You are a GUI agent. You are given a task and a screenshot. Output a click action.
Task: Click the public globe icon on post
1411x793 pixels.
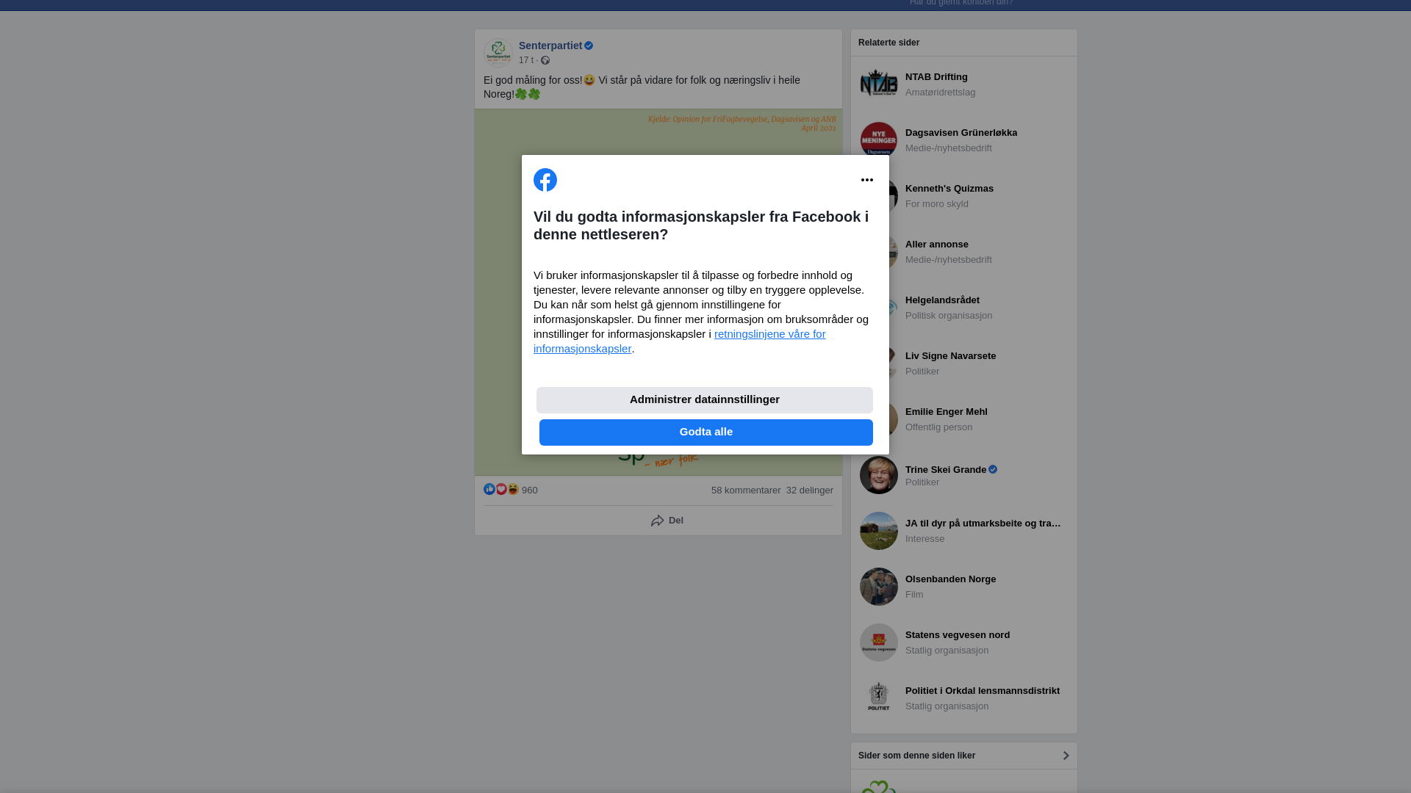(x=545, y=60)
